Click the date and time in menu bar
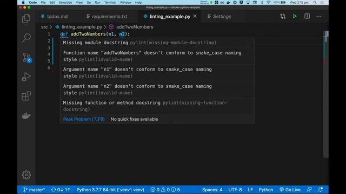The image size is (346, 194). coord(299,2)
